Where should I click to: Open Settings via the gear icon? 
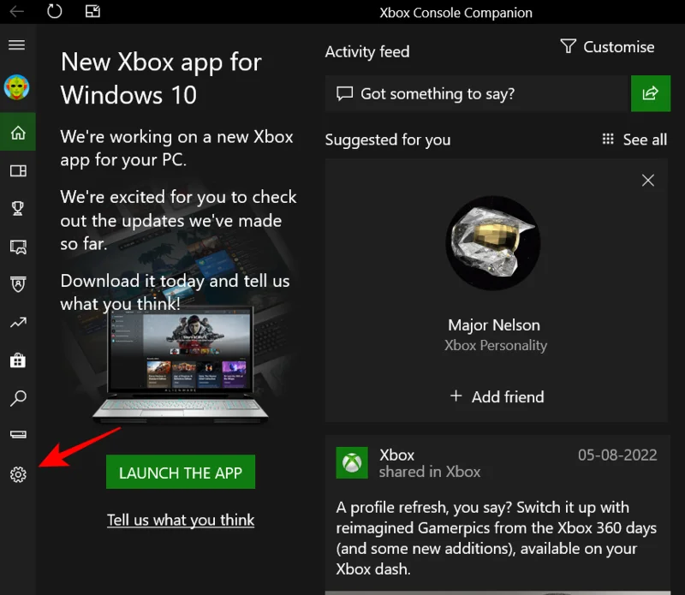tap(17, 473)
